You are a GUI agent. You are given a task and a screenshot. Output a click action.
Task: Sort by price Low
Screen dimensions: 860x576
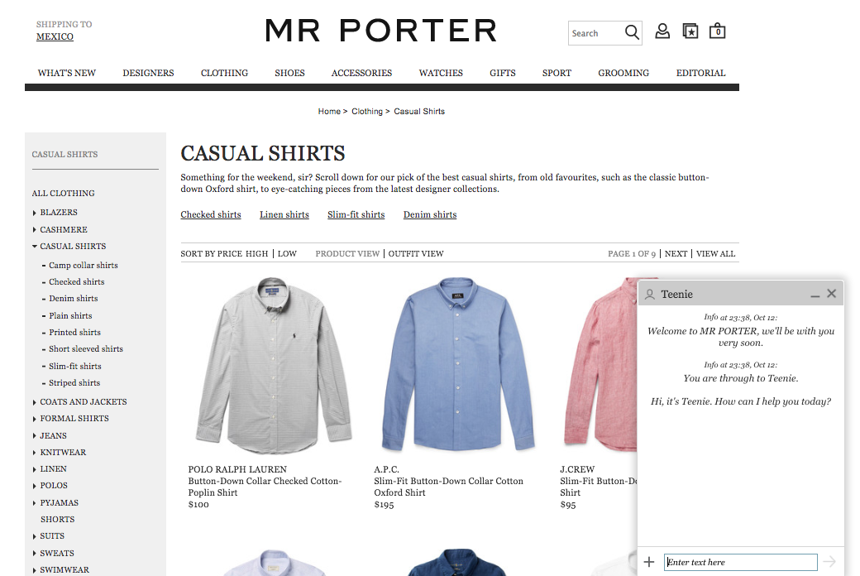tap(287, 254)
